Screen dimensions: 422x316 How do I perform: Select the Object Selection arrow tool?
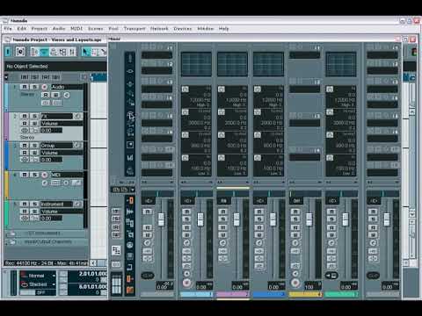(85, 52)
